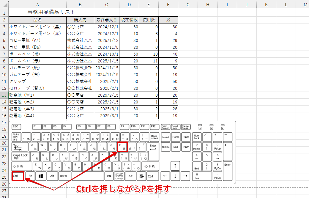309x198 pixels.
Task: Toggle the Caps Lock key
Action: 20,156
